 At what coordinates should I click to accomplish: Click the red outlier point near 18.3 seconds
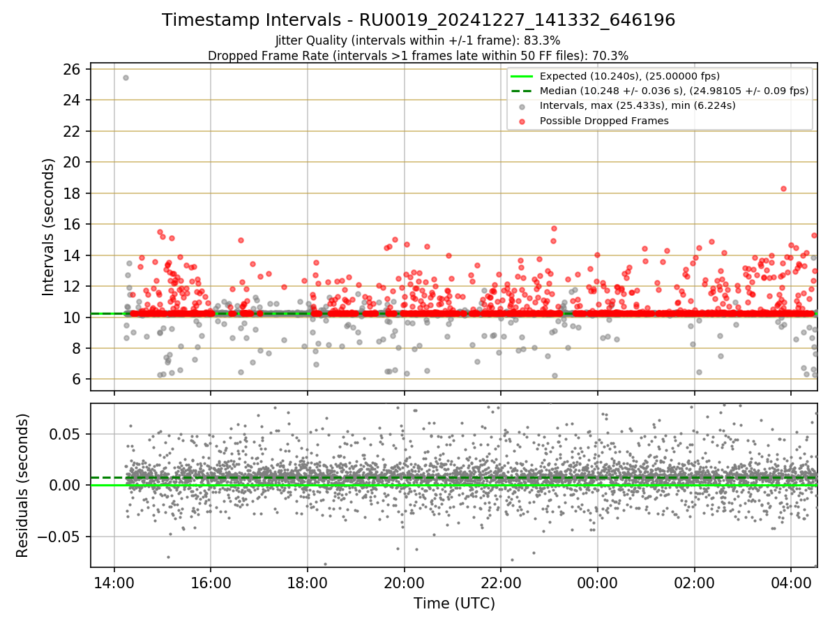click(783, 188)
